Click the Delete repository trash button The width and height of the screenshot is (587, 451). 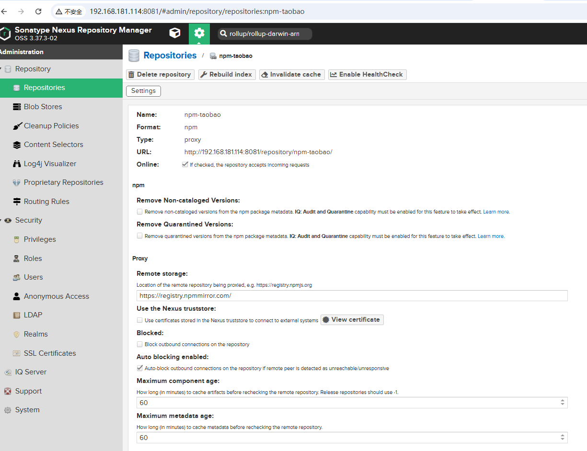point(160,75)
